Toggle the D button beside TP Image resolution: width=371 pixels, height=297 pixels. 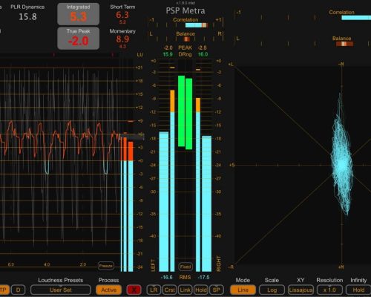(x=18, y=290)
